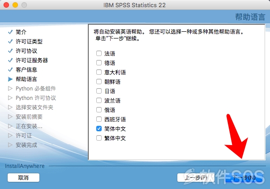Select 俄语 help language checkbox
Viewport: 270px width, 189px height.
point(99,110)
